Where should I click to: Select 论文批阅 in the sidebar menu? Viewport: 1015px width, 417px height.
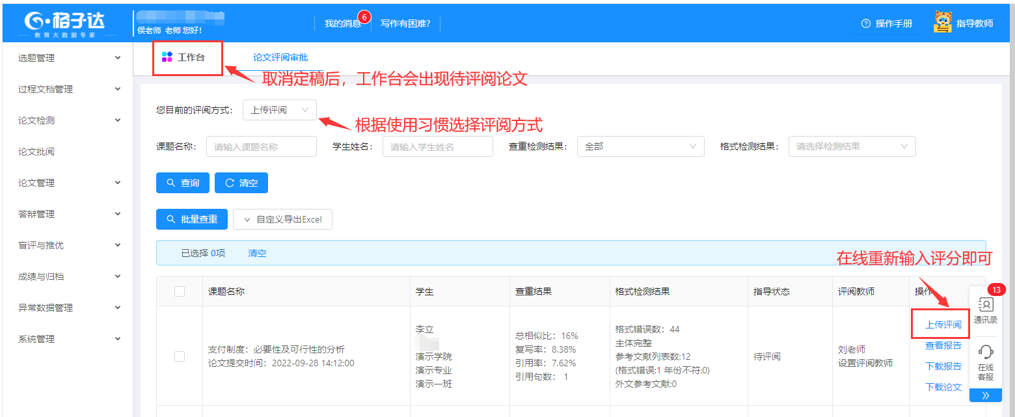(36, 152)
